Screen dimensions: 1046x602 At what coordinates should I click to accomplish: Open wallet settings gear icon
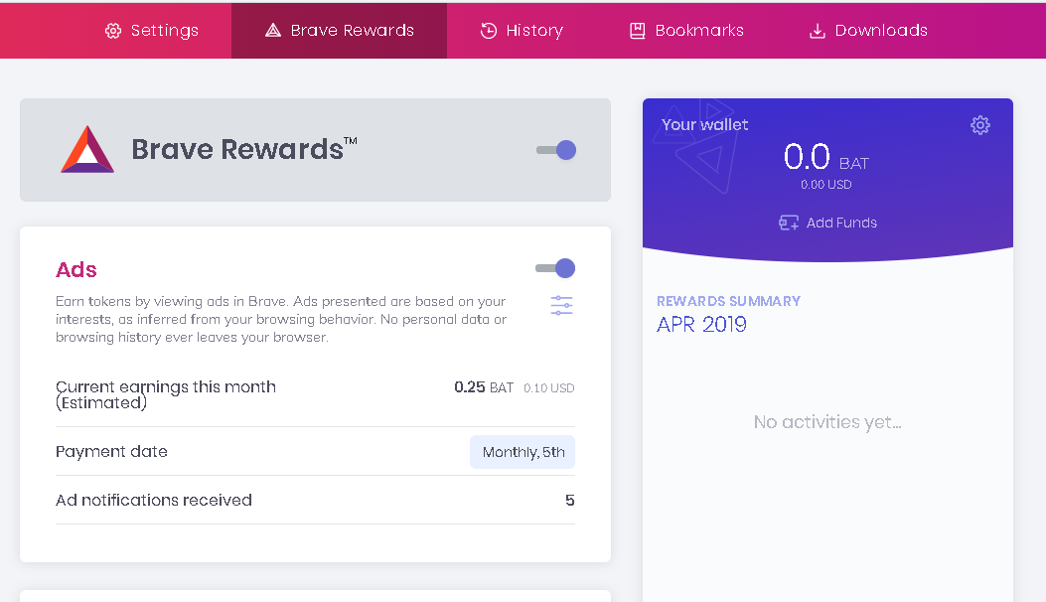pyautogui.click(x=980, y=125)
